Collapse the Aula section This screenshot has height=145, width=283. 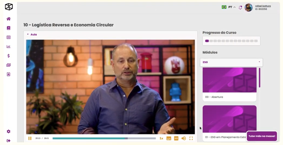point(32,34)
